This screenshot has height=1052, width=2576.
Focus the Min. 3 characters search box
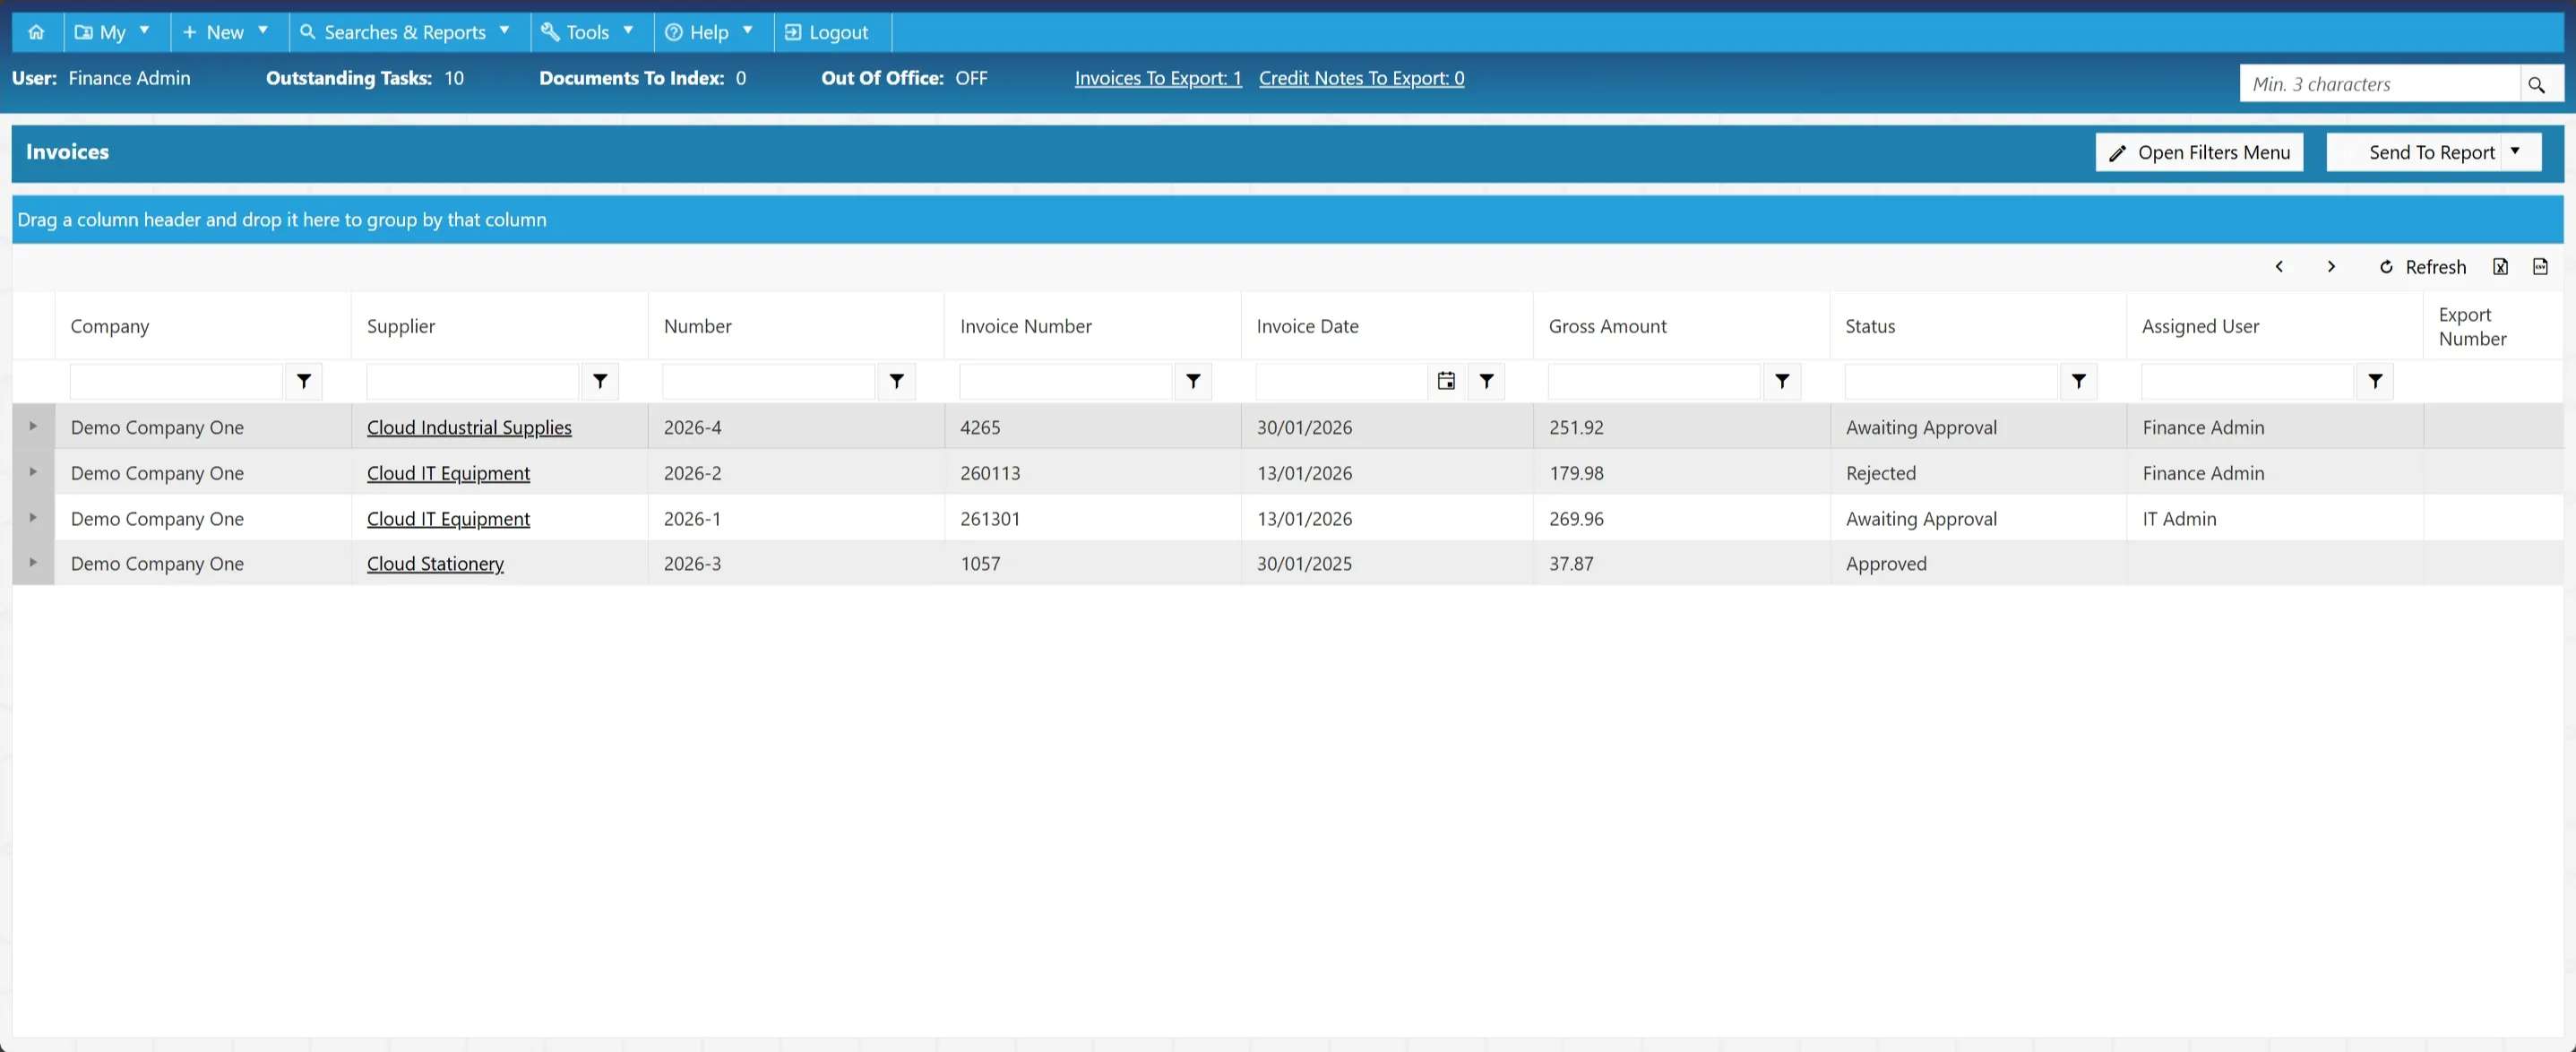tap(2380, 84)
